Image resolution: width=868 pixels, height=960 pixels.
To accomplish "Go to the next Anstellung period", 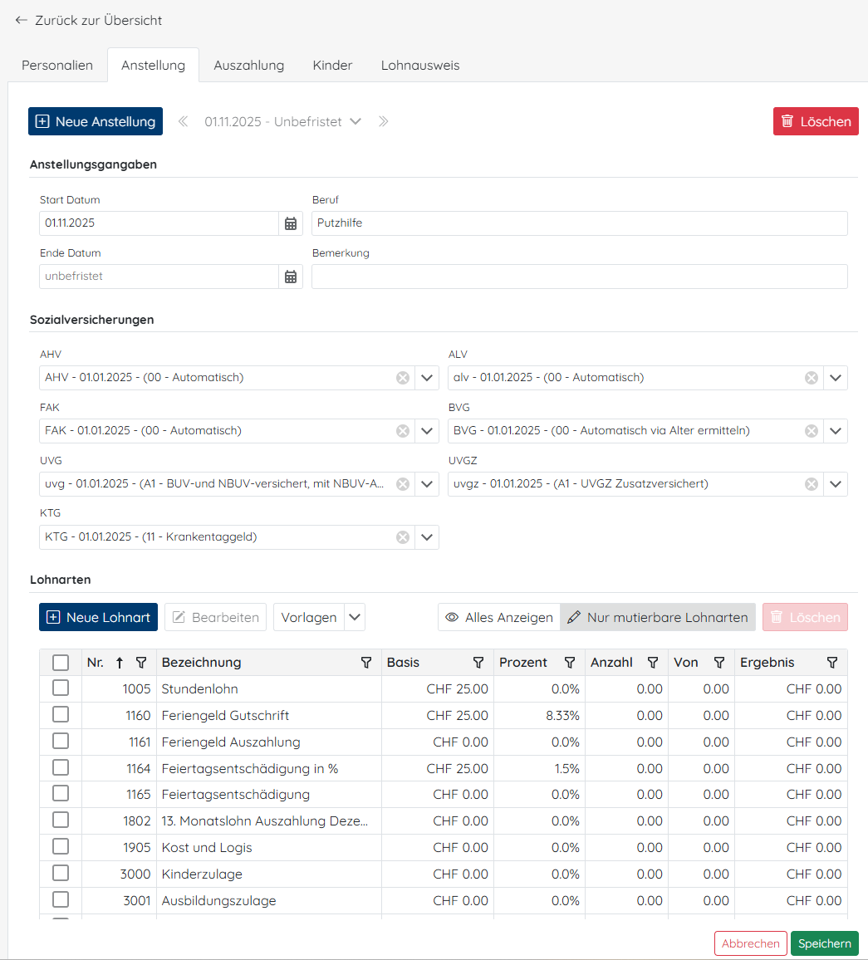I will tap(383, 121).
